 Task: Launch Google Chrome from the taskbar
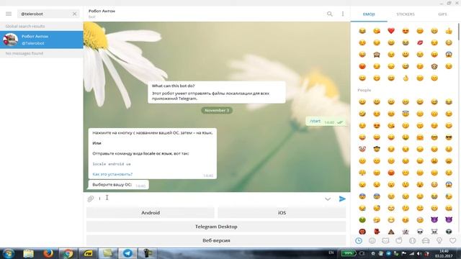[68, 253]
